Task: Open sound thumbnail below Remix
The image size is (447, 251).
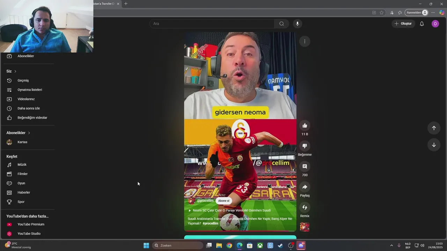Action: [305, 227]
